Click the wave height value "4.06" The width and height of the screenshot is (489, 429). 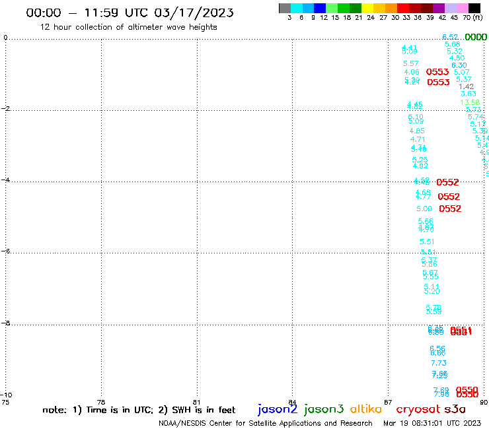(x=412, y=72)
